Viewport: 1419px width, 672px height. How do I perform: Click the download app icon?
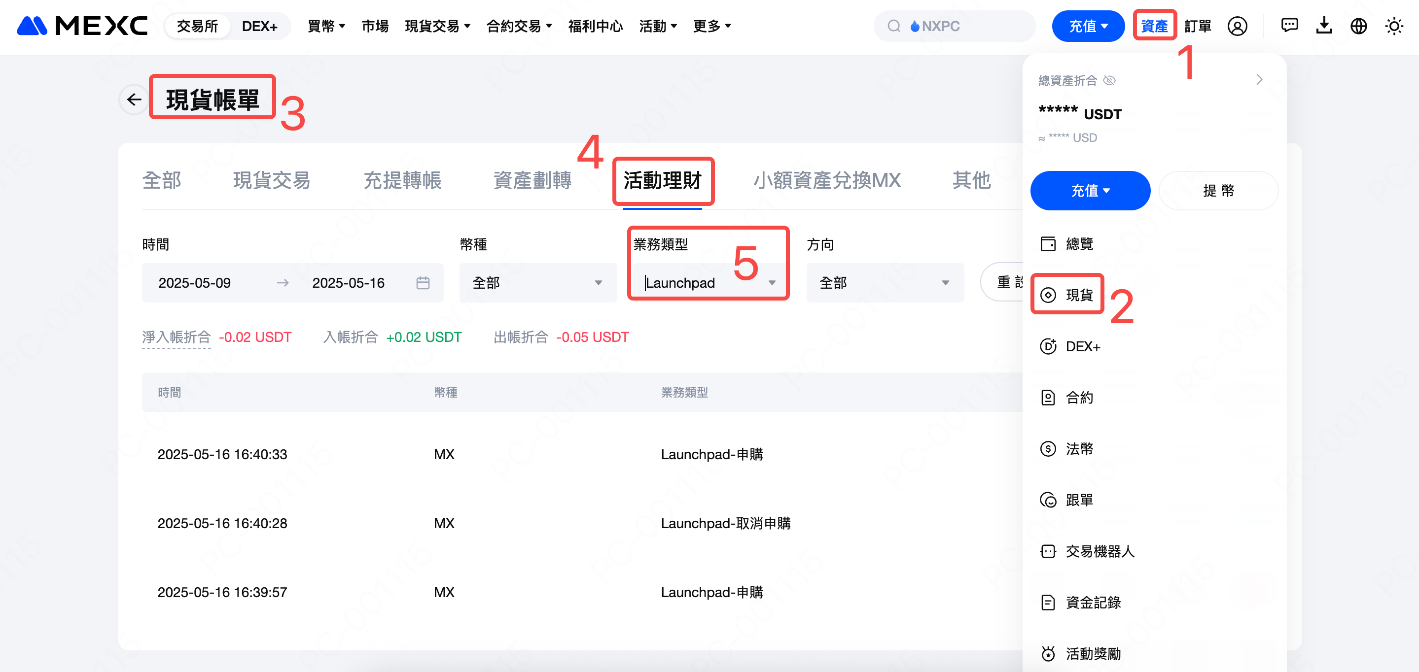1324,25
